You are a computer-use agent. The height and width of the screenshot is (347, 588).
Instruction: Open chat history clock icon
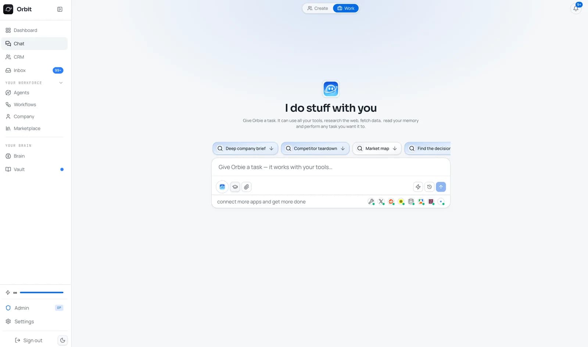[x=429, y=187]
